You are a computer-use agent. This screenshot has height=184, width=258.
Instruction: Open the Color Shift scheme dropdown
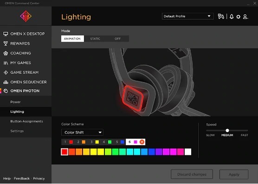click(82, 133)
